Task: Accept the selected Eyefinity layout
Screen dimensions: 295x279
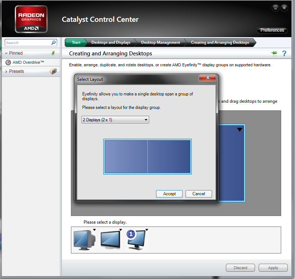Action: point(169,194)
